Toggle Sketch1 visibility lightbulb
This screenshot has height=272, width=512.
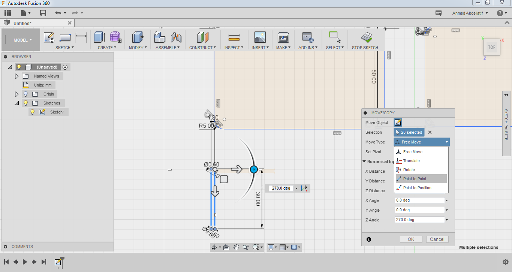[x=32, y=112]
